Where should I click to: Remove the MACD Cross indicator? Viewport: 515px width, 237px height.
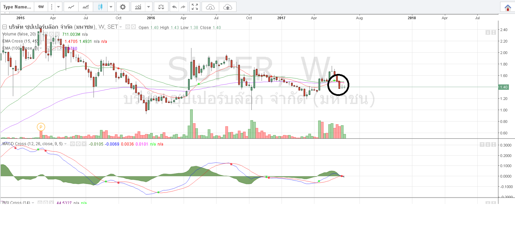tap(84, 144)
